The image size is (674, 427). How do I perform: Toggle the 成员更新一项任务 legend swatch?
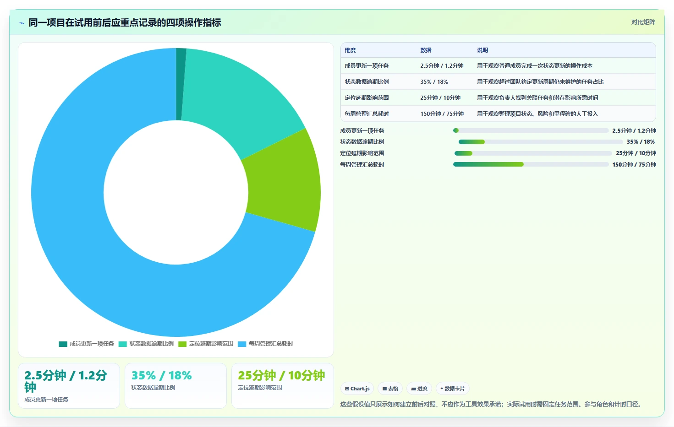pyautogui.click(x=63, y=344)
